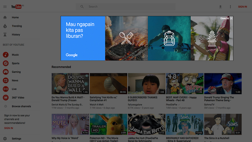Open History from the sidebar
This screenshot has width=252, height=142.
click(x=16, y=35)
